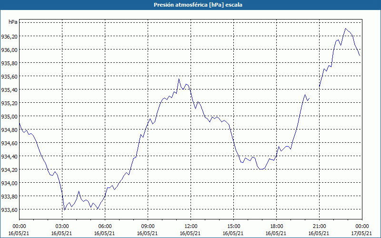Click the 03:00 time axis label
Image resolution: width=381 pixels, height=238 pixels.
click(x=62, y=227)
